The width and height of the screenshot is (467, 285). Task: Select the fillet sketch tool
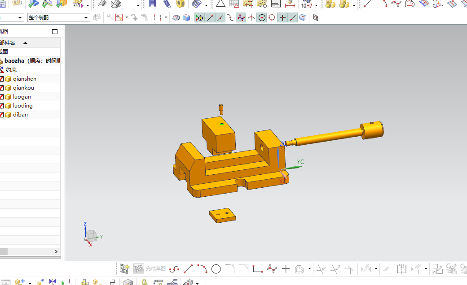[x=230, y=269]
